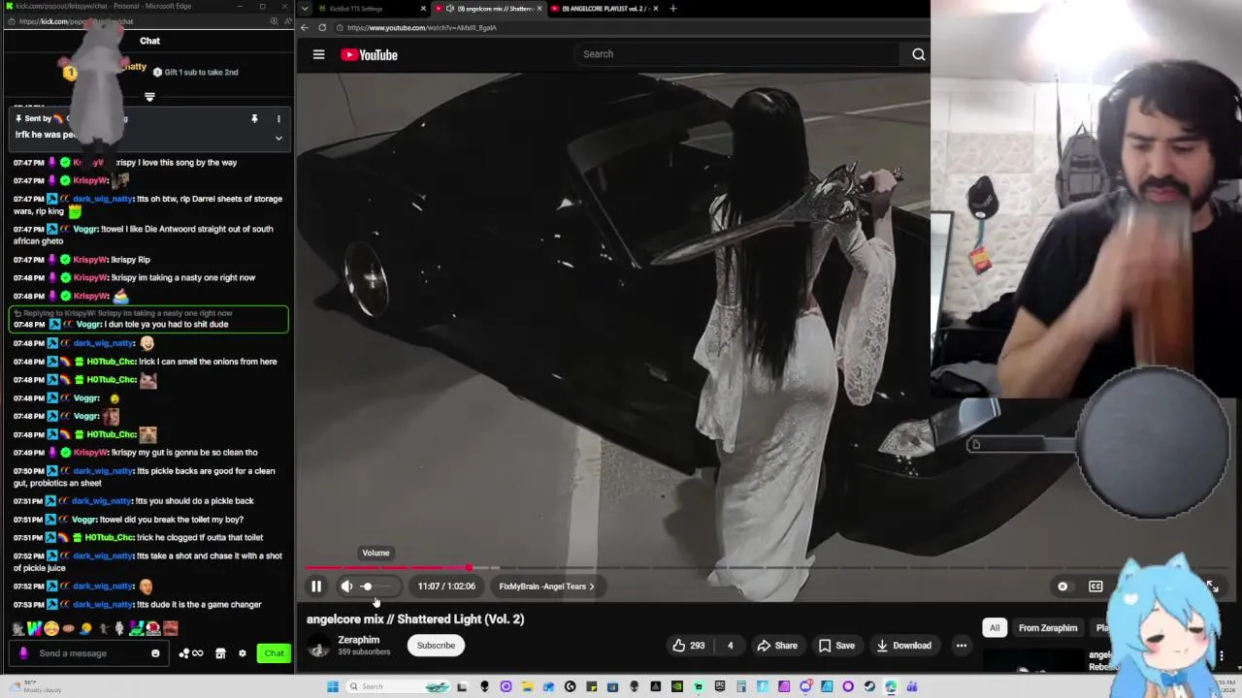This screenshot has height=698, width=1242.
Task: Zoom icon in Kick window address bar
Action: point(274,21)
